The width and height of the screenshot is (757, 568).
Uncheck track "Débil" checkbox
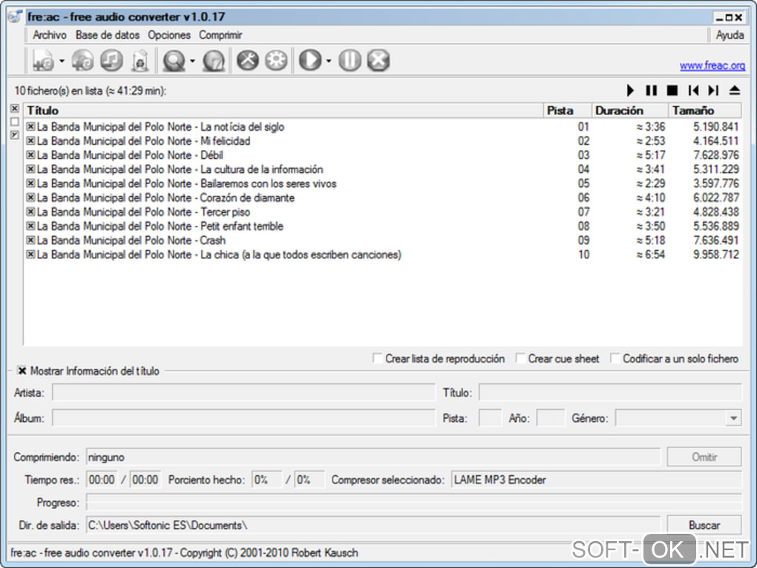click(30, 155)
